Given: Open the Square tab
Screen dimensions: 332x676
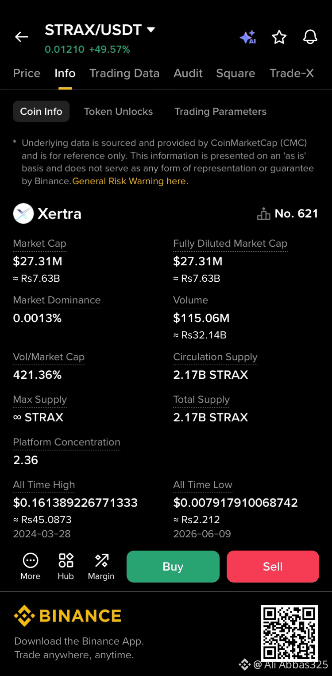Looking at the screenshot, I should [235, 73].
